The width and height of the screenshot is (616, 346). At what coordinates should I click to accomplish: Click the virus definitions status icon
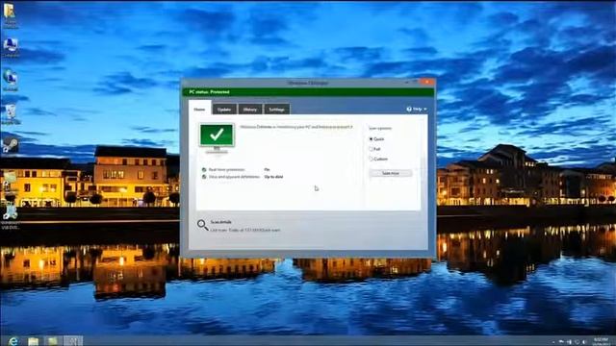(x=204, y=177)
